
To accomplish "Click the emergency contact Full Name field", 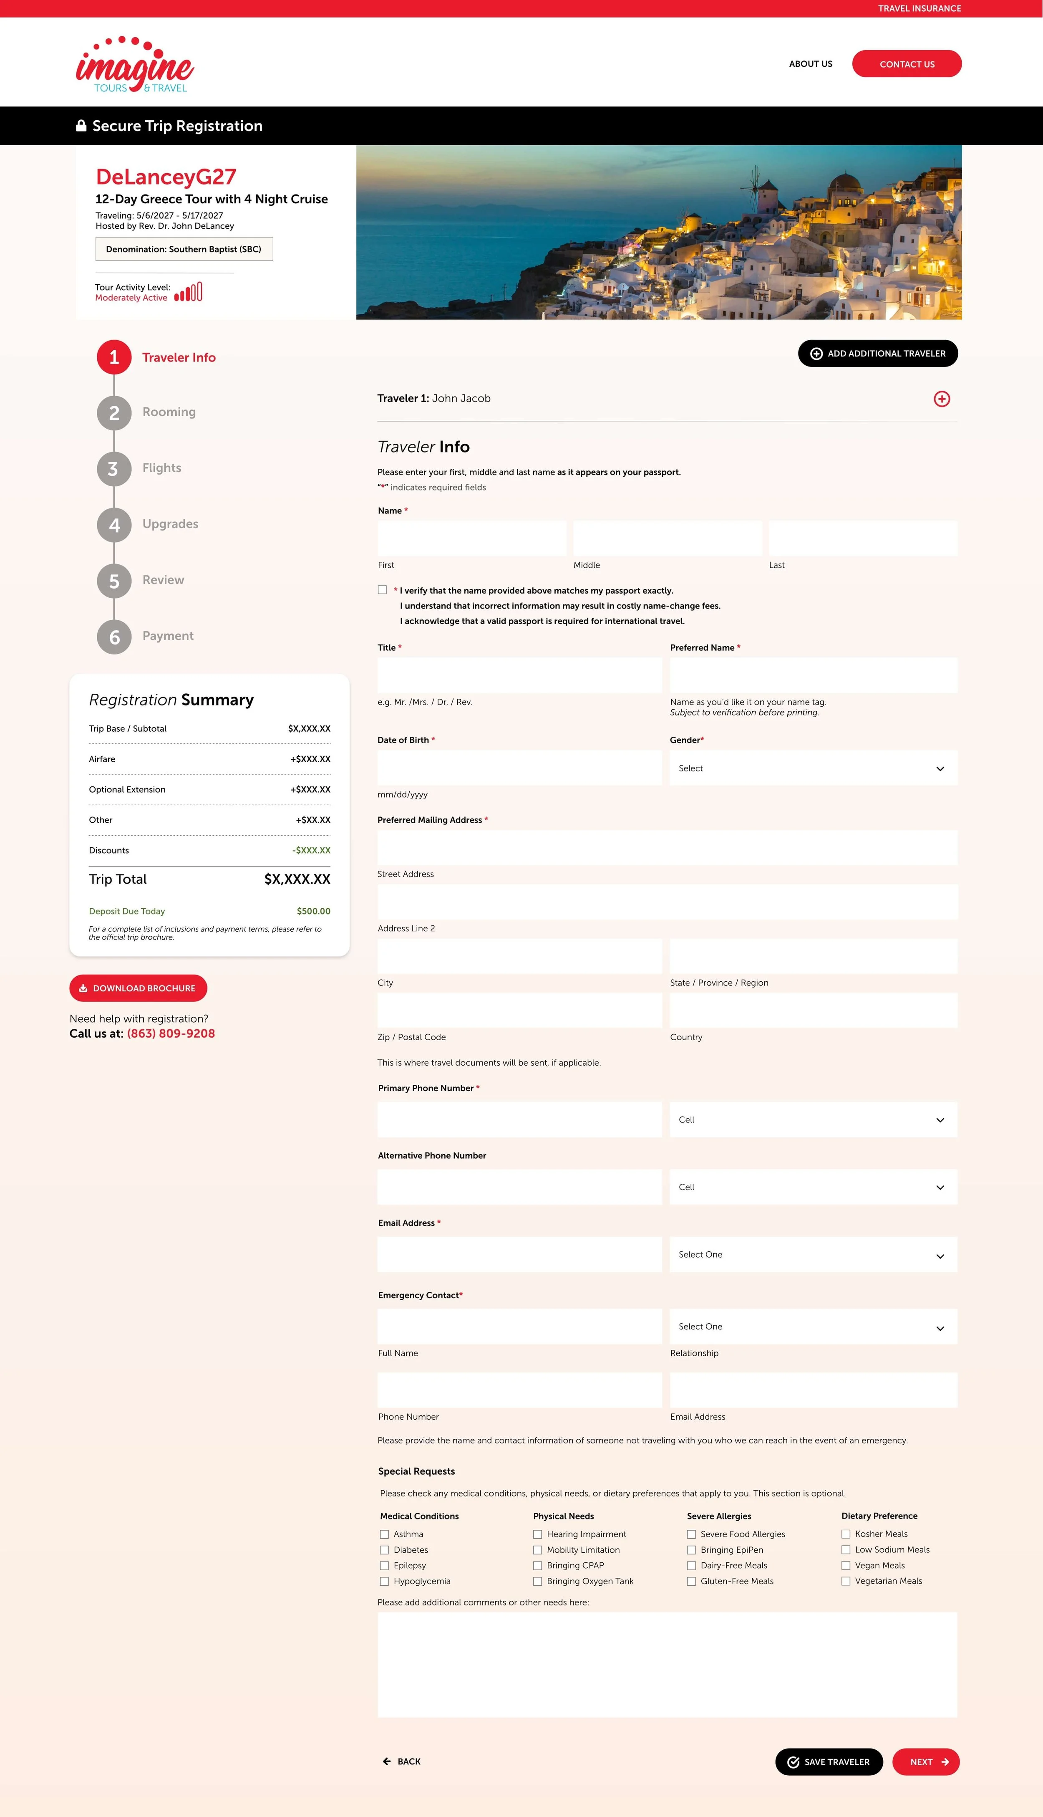I will click(519, 1327).
